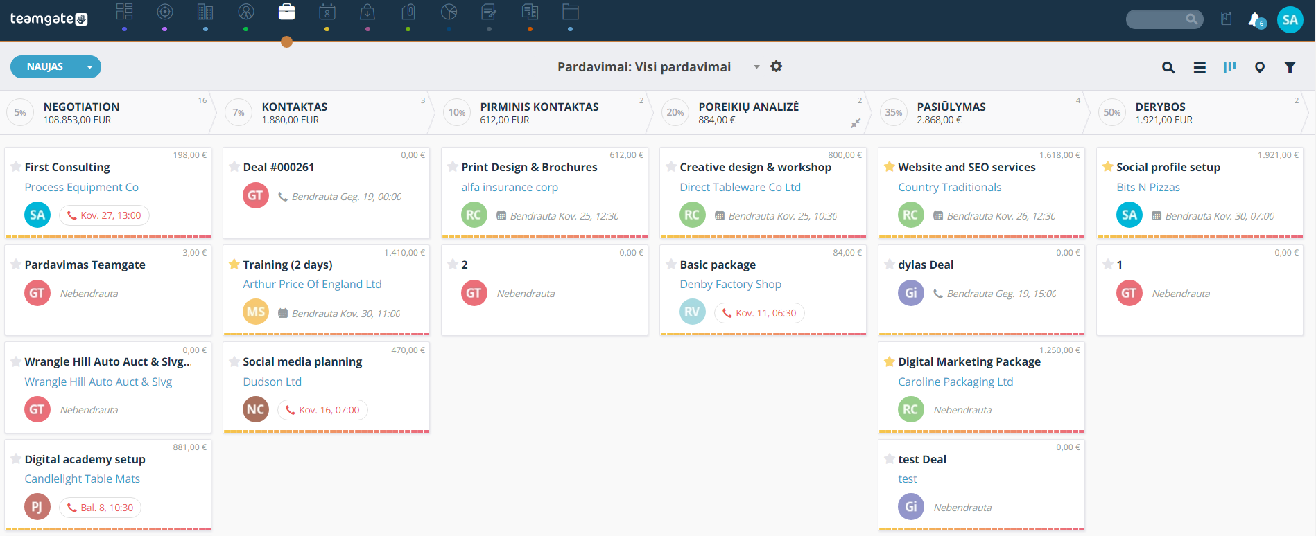Viewport: 1316px width, 536px height.
Task: Open the SA user profile avatar in header
Action: 1290,20
